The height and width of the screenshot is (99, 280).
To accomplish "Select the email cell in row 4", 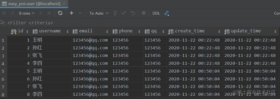I will pos(91,63).
